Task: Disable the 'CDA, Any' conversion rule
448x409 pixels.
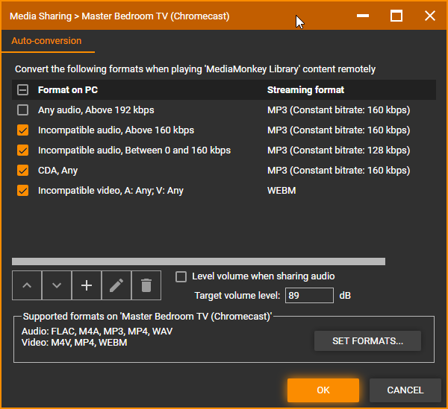Action: [x=23, y=171]
